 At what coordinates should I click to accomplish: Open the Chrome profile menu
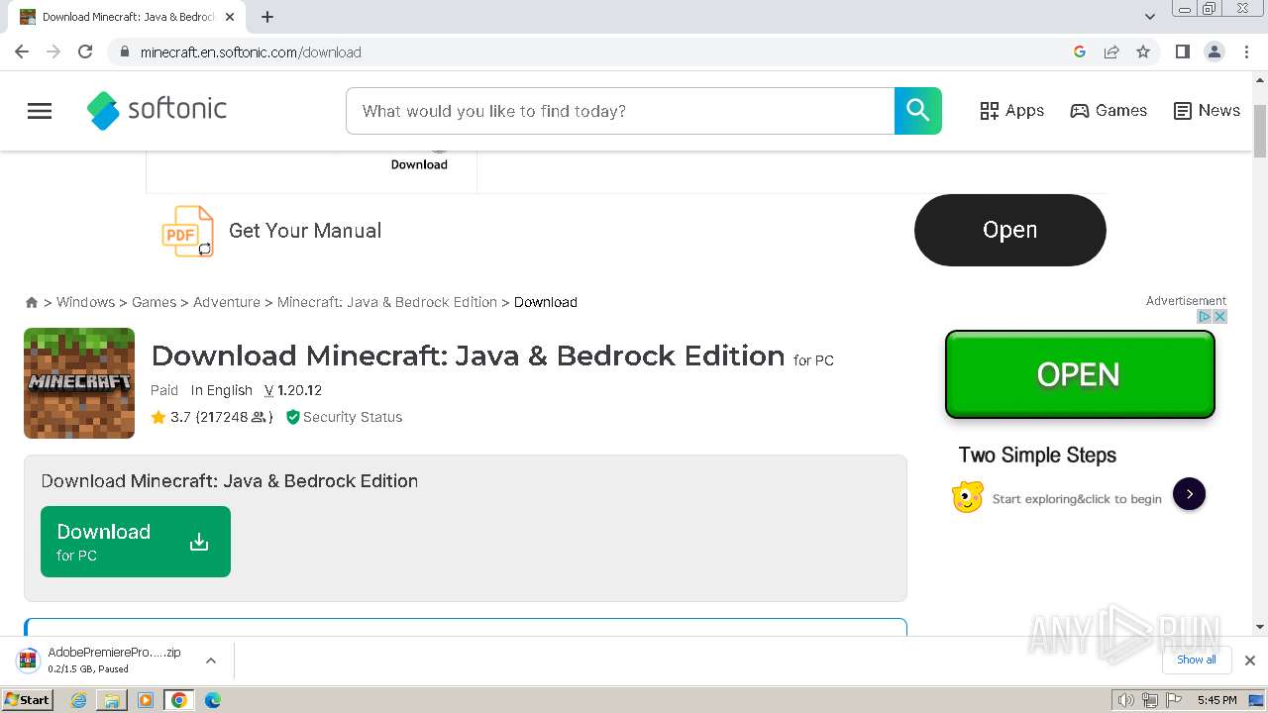click(x=1215, y=51)
